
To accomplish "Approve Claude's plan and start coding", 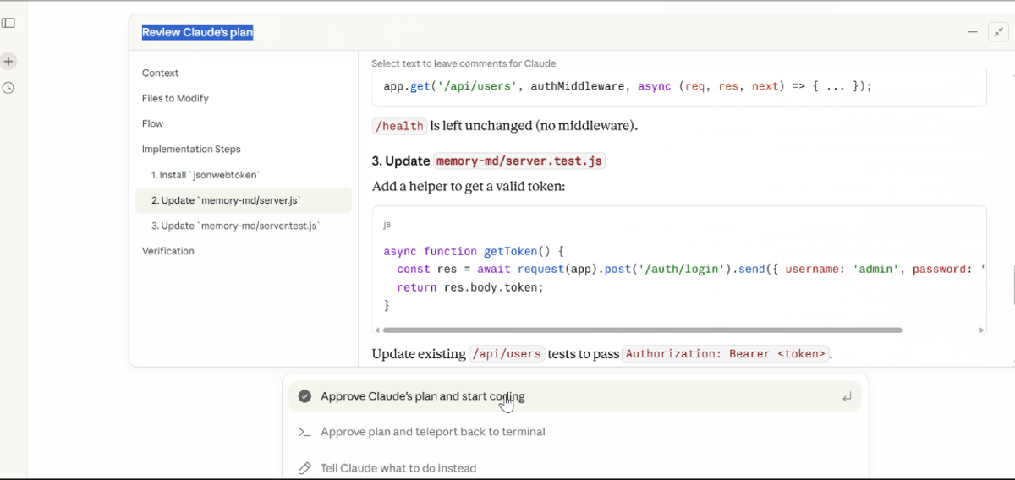I will (575, 396).
